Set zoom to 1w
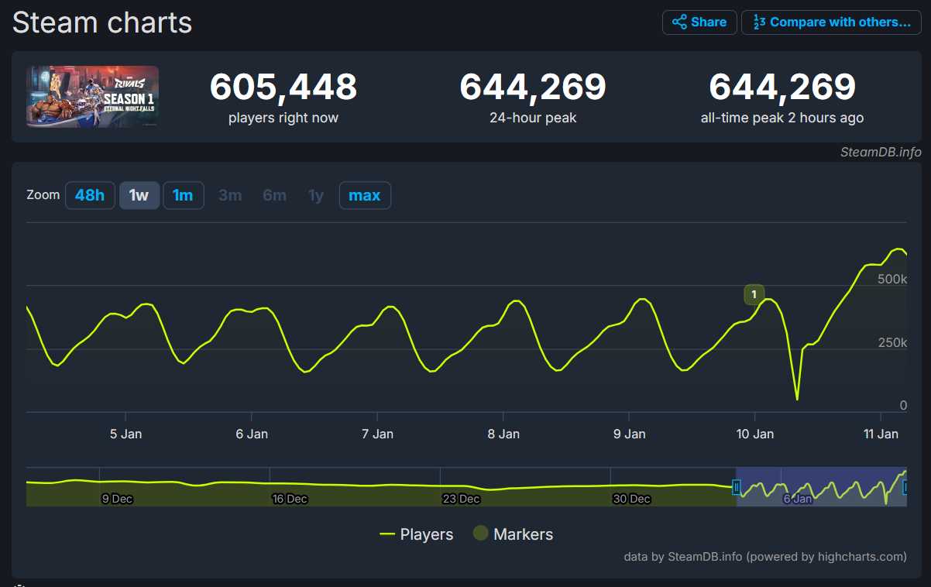 click(139, 195)
